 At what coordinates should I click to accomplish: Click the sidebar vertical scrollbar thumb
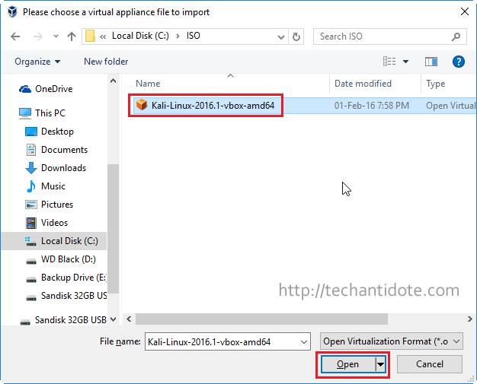tap(114, 229)
